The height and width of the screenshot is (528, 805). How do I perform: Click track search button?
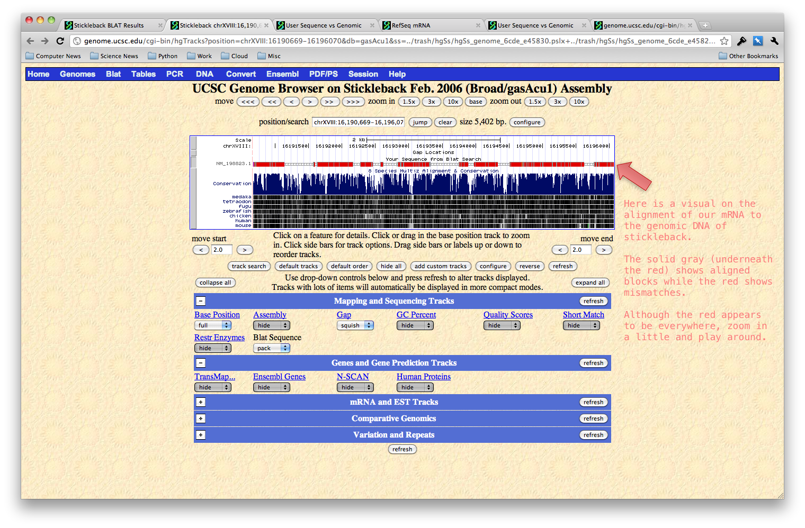click(x=249, y=266)
